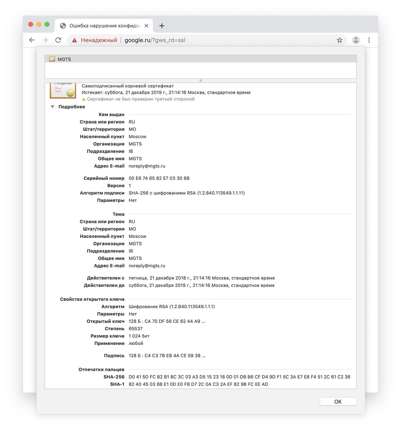Screen dimensions: 401x425
Task: Click the Тема section heading
Action: (x=119, y=214)
